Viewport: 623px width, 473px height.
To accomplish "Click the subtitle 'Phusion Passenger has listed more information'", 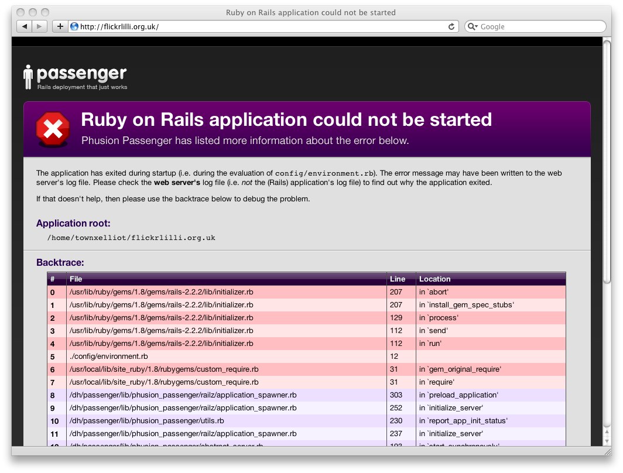I will (245, 140).
